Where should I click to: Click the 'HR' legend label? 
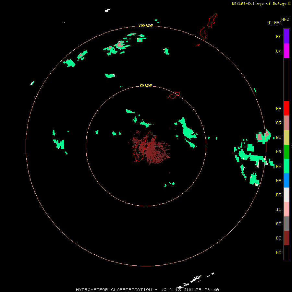[278, 152]
